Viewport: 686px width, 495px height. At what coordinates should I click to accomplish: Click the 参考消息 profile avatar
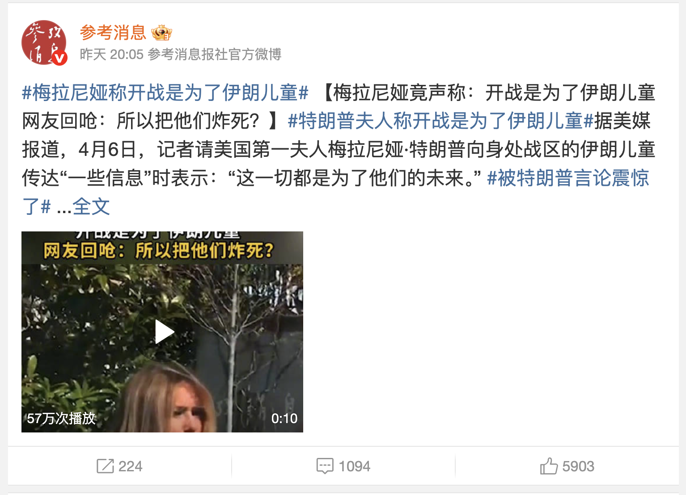pyautogui.click(x=44, y=42)
